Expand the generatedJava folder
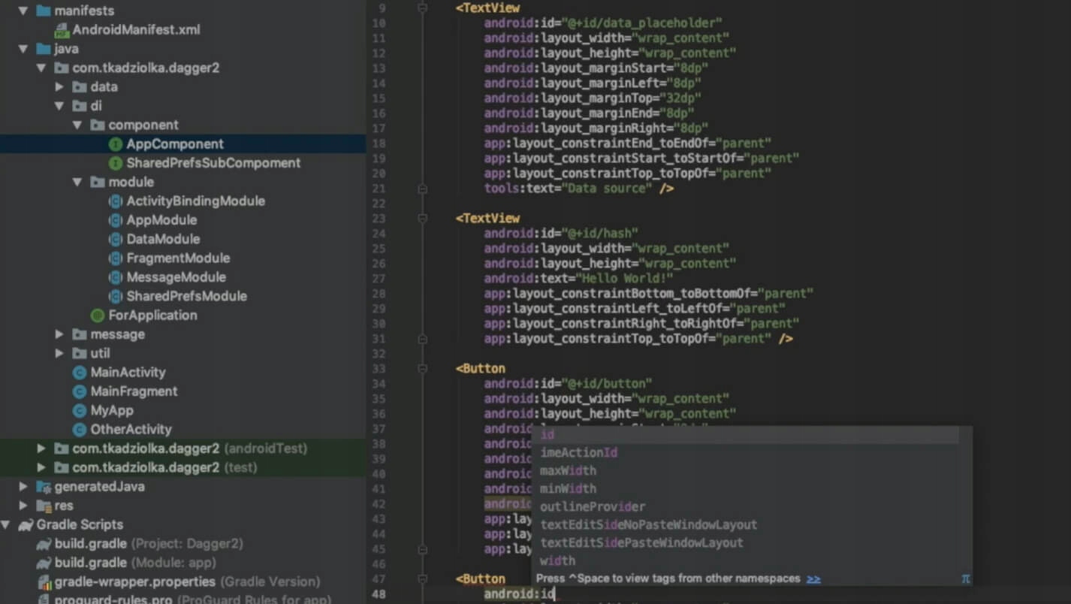The image size is (1071, 604). (23, 487)
